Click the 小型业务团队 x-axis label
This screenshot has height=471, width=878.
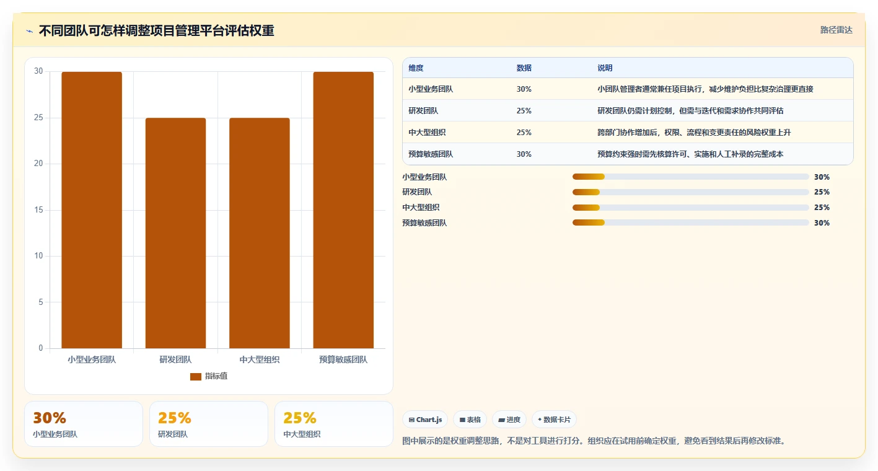(x=92, y=359)
